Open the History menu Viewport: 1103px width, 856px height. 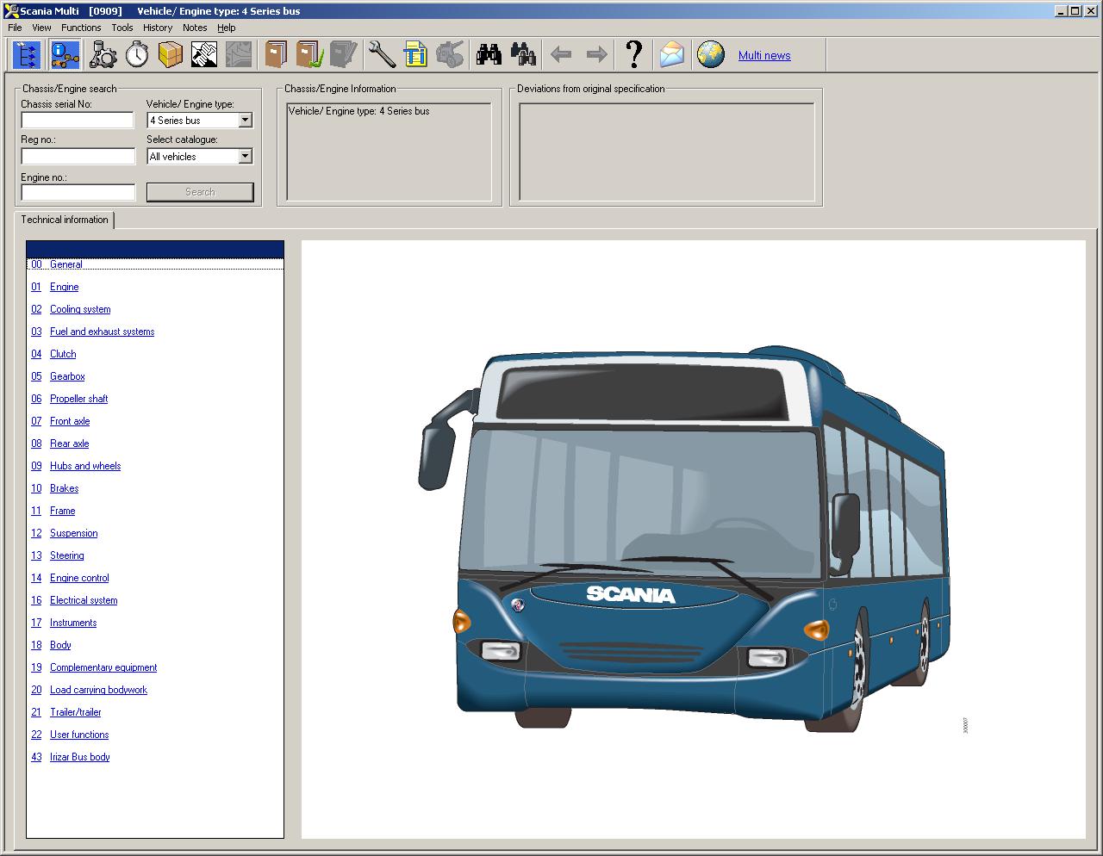tap(158, 28)
